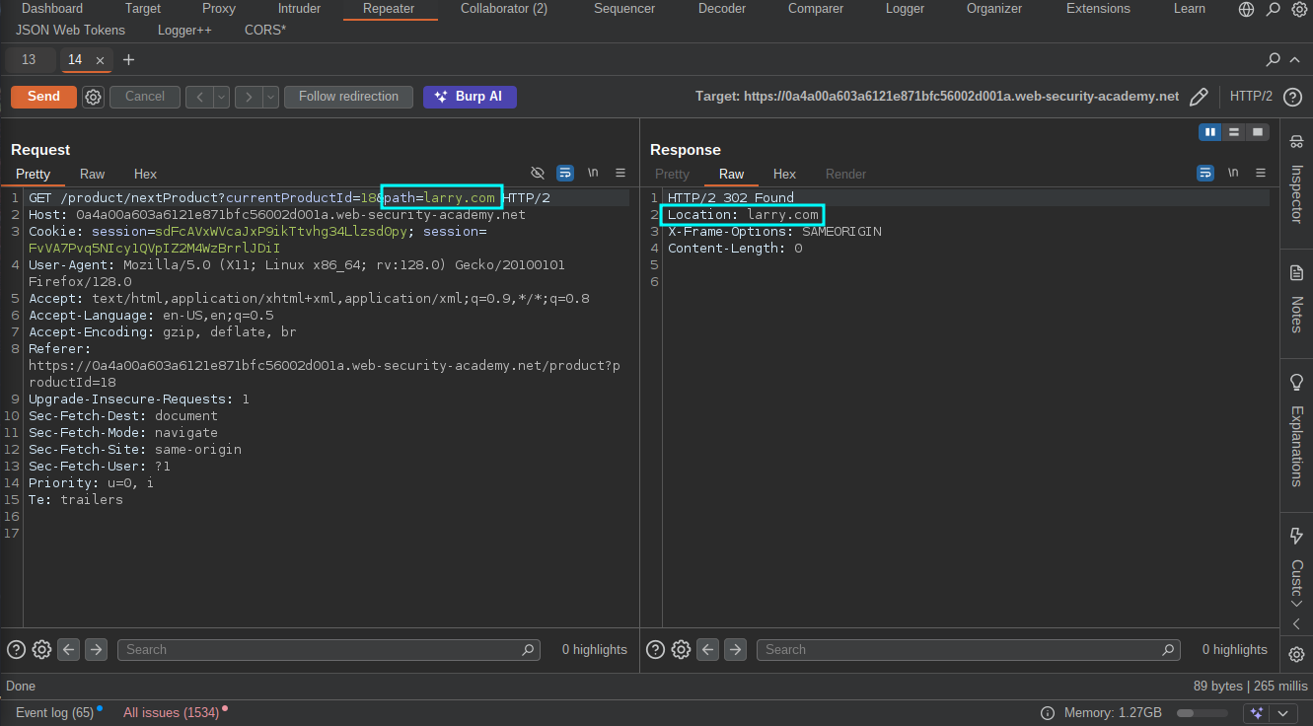The image size is (1313, 726).
Task: Click the memory usage bar indicator
Action: tap(1202, 712)
